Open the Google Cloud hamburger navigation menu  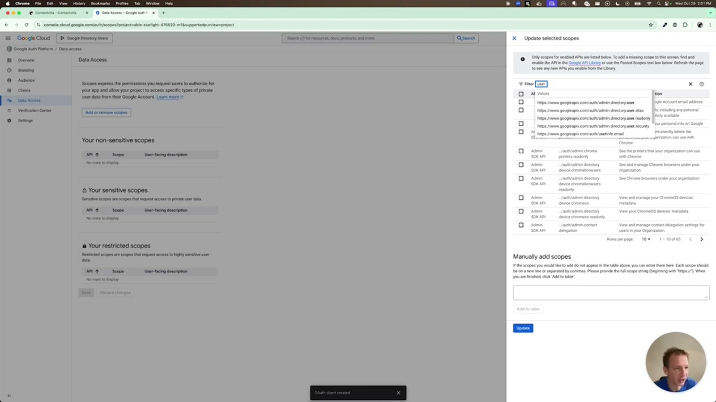pyautogui.click(x=8, y=38)
